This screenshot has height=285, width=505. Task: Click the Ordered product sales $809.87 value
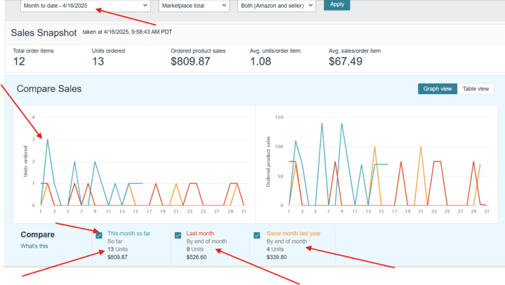(190, 62)
